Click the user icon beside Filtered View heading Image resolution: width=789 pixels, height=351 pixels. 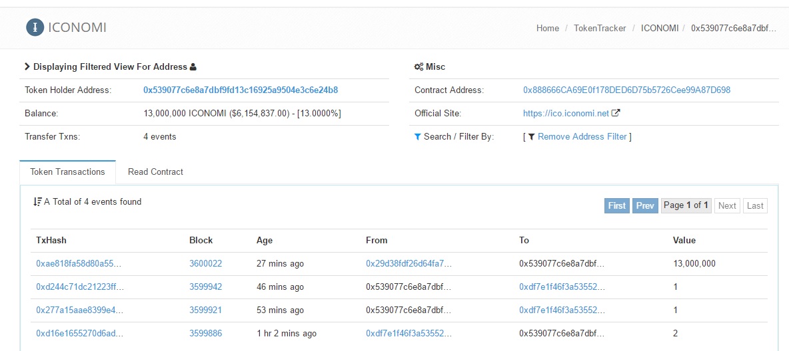[193, 66]
